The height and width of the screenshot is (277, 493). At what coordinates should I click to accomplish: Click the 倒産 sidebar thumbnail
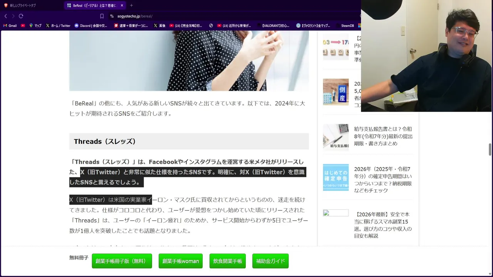pyautogui.click(x=336, y=92)
